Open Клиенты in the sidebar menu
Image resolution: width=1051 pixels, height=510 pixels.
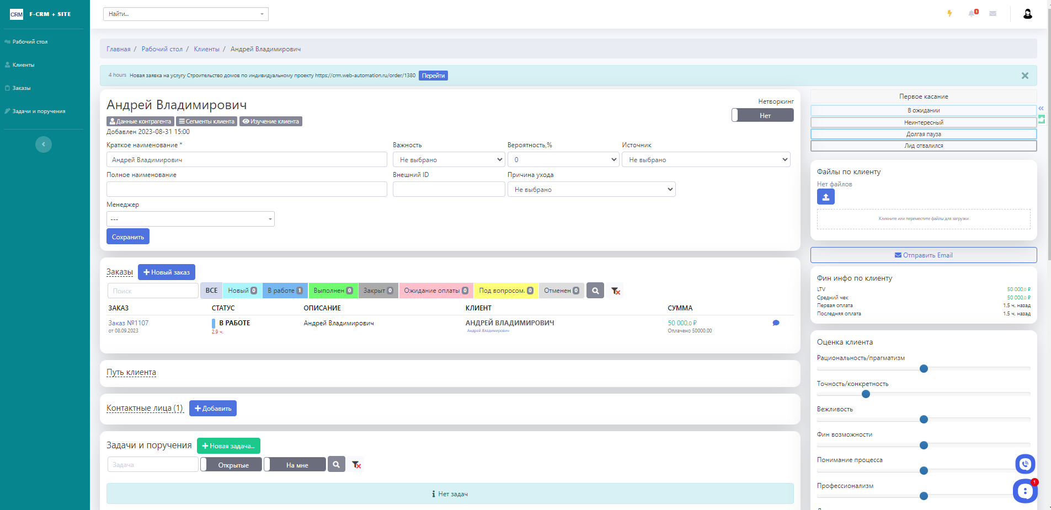point(23,65)
